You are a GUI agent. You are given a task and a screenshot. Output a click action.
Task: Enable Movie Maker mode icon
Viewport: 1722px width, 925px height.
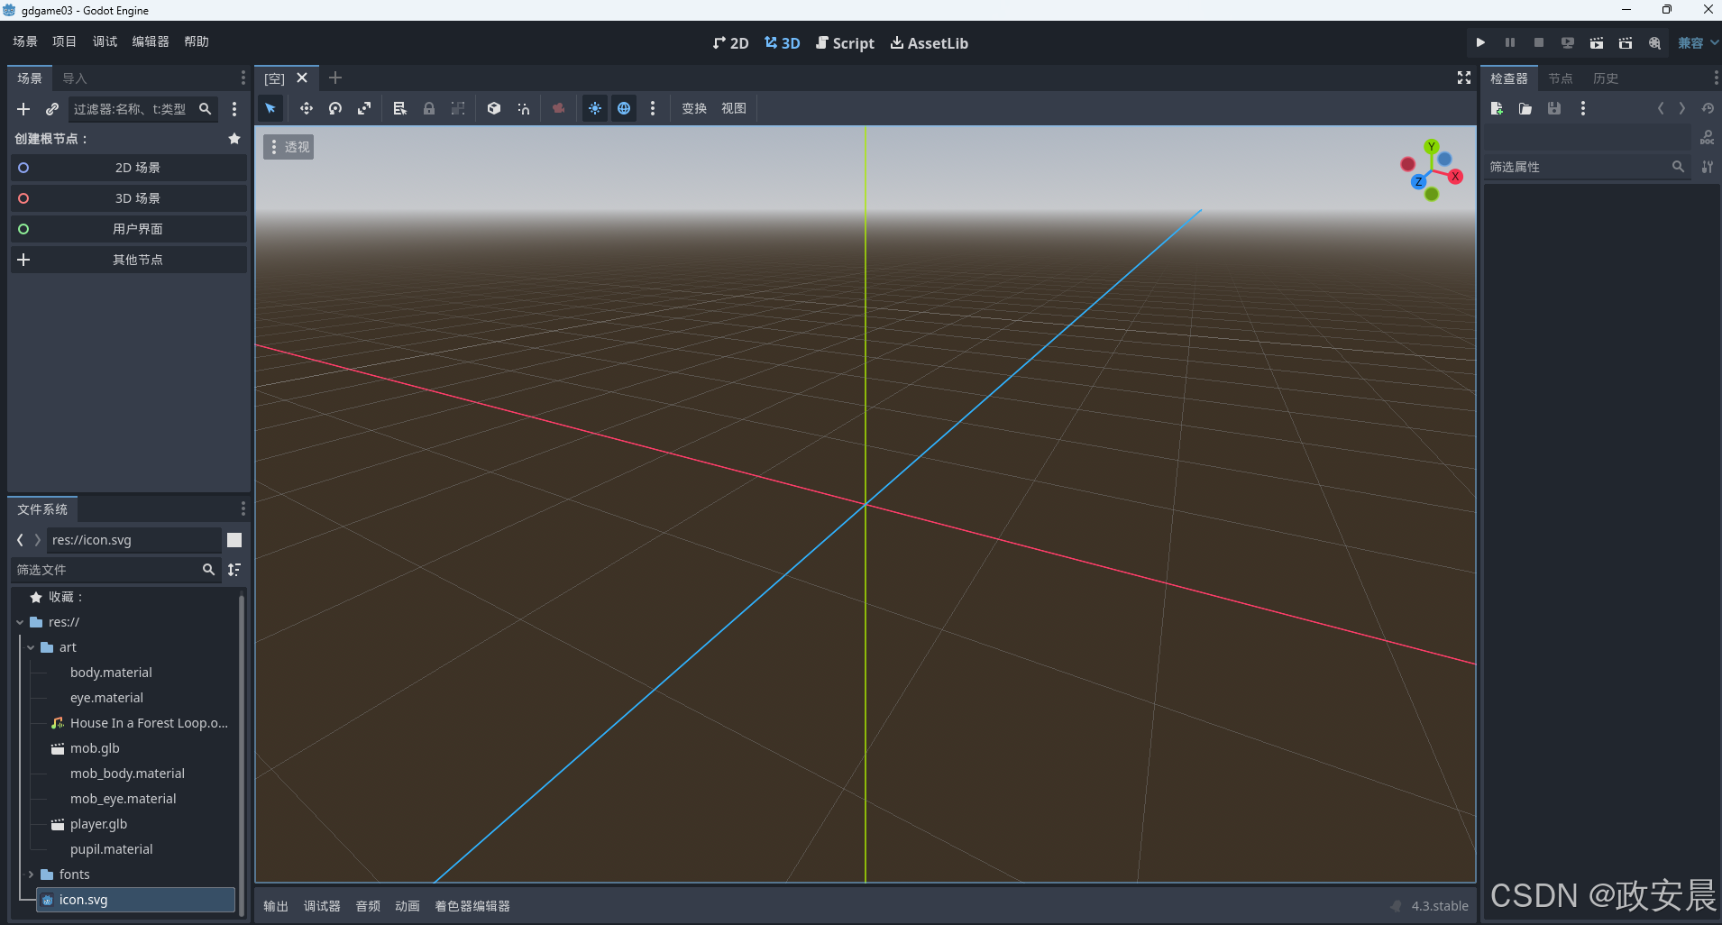[1654, 42]
